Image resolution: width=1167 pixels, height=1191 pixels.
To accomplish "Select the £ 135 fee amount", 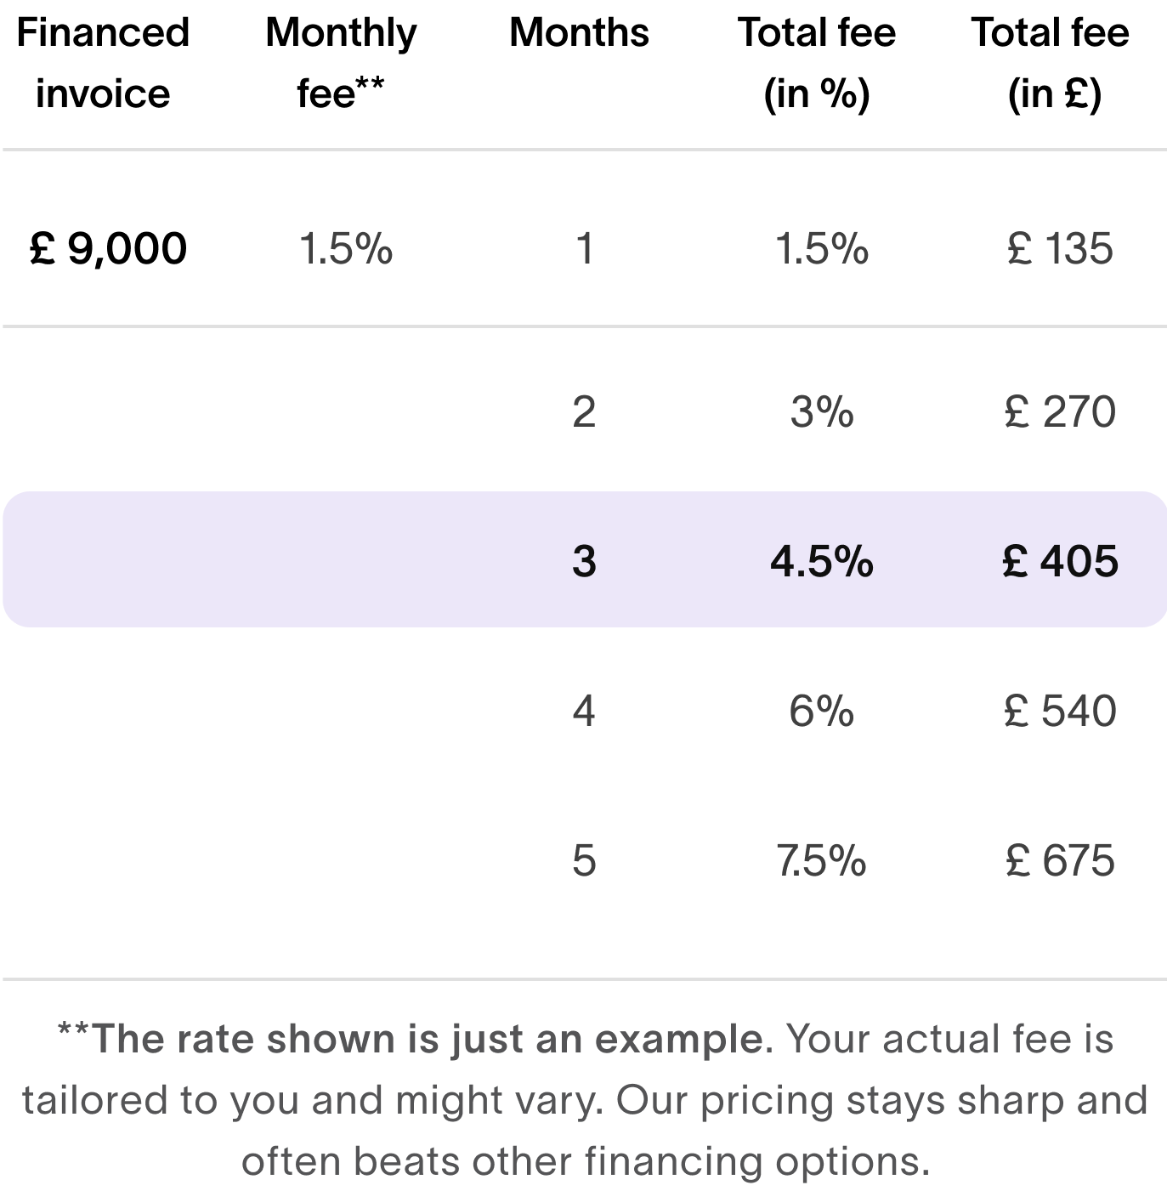I will coord(1059,249).
